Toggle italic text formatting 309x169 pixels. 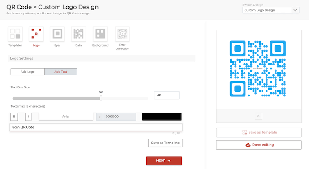click(28, 117)
